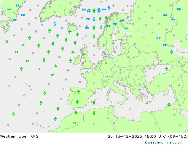Click the "Weather type" caption text
The image size is (188, 145).
click(x=13, y=136)
